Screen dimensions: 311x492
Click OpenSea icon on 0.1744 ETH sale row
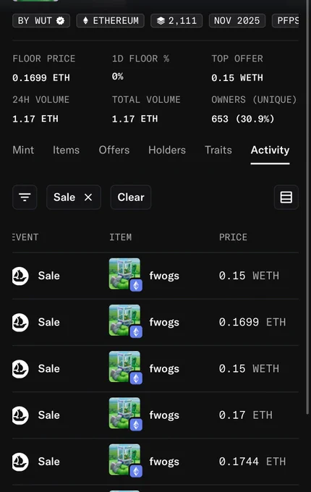(x=20, y=462)
